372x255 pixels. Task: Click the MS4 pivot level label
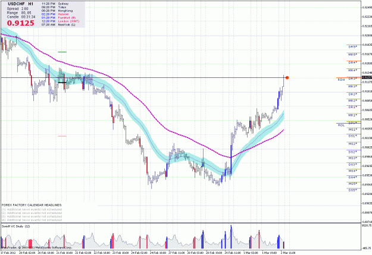point(353,171)
